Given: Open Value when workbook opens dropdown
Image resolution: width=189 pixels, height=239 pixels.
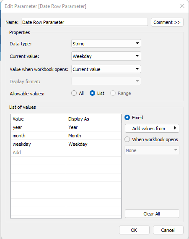Looking at the screenshot, I should coord(106,69).
